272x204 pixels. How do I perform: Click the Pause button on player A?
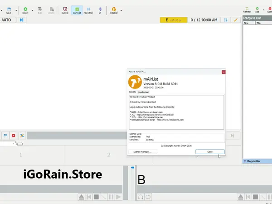coord(111,197)
